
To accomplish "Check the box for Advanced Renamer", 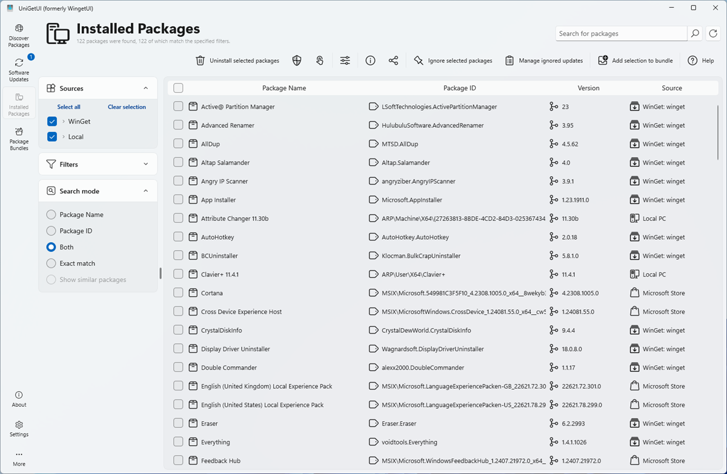I will [x=178, y=125].
